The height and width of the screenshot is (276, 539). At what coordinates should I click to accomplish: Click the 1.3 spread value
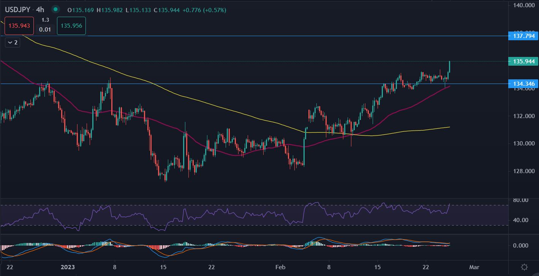45,20
